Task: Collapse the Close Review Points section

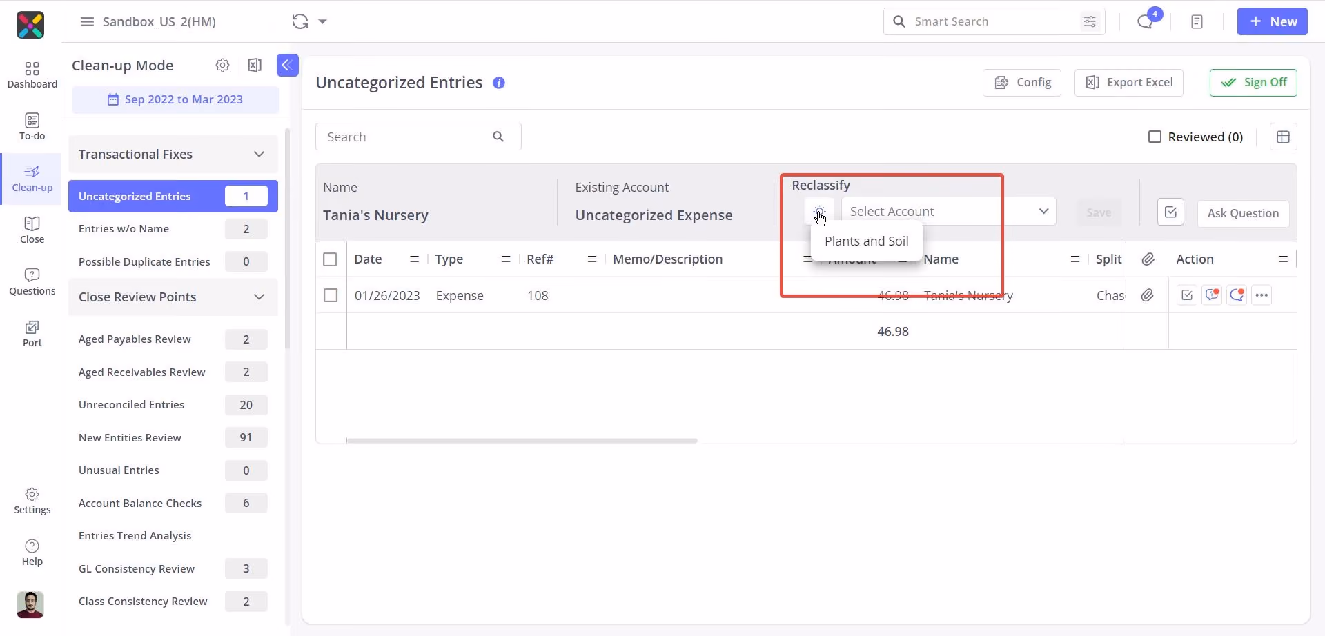Action: [x=259, y=297]
